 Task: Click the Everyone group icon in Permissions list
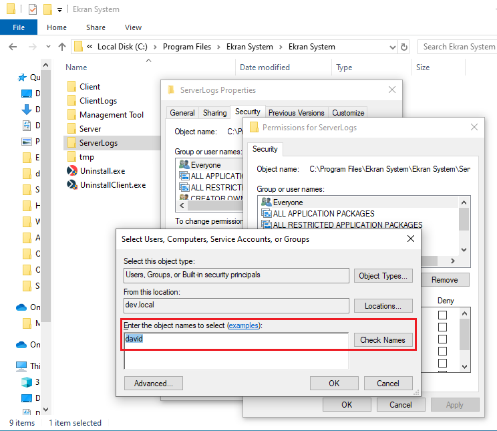[266, 202]
